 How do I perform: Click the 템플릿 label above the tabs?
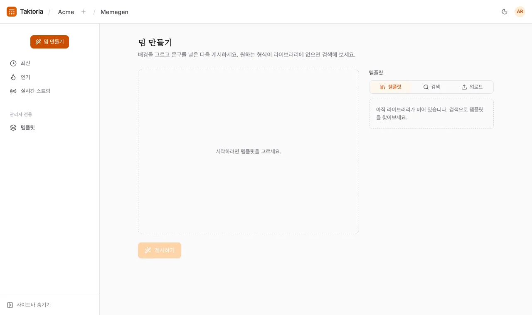coord(376,73)
